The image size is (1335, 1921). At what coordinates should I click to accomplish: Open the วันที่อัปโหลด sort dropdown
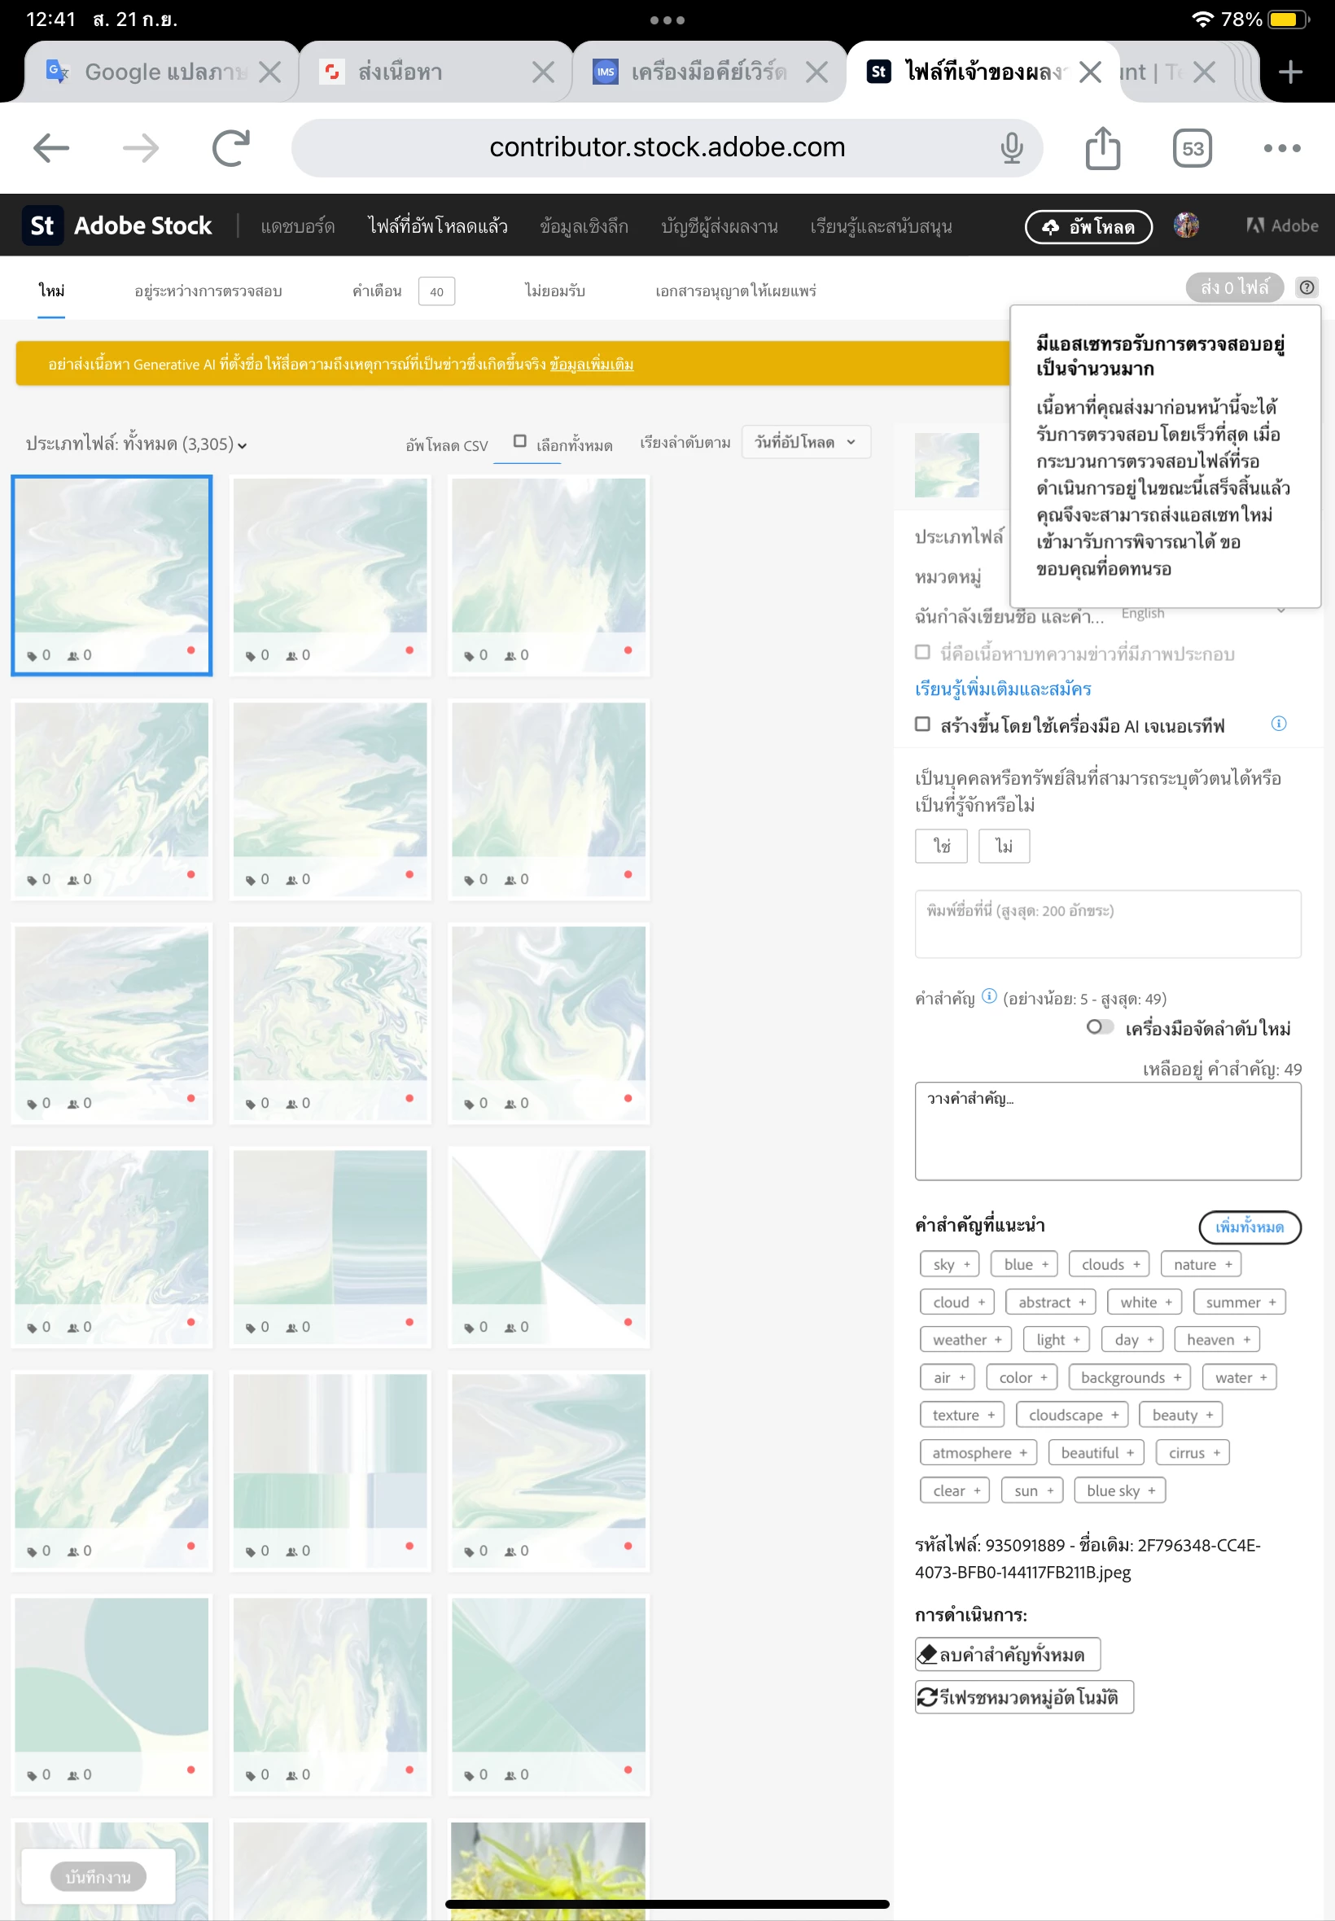click(806, 441)
